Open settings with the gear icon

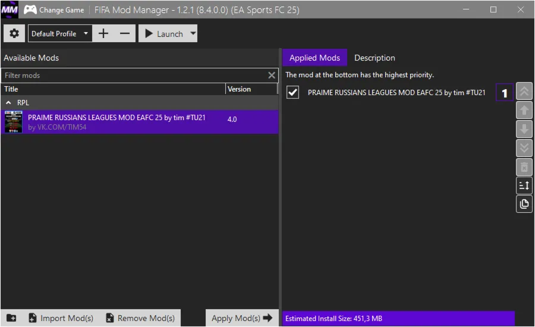[14, 33]
